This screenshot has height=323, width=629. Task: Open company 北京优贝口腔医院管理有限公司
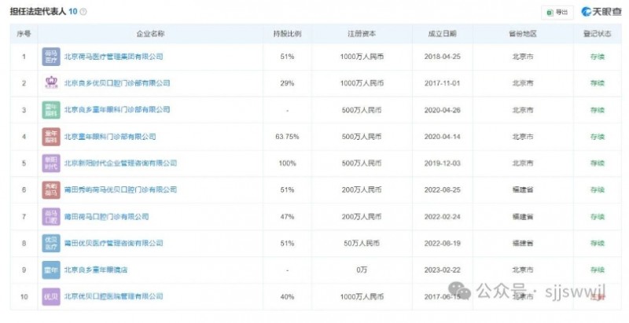point(113,296)
